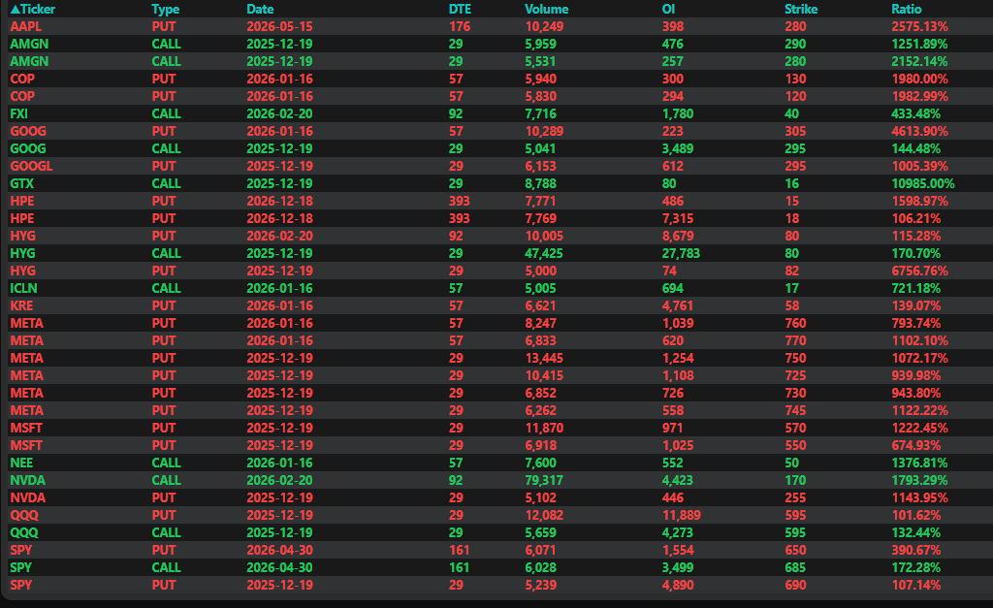The height and width of the screenshot is (608, 993).
Task: Select the FXI ticker cell
Action: coord(18,114)
